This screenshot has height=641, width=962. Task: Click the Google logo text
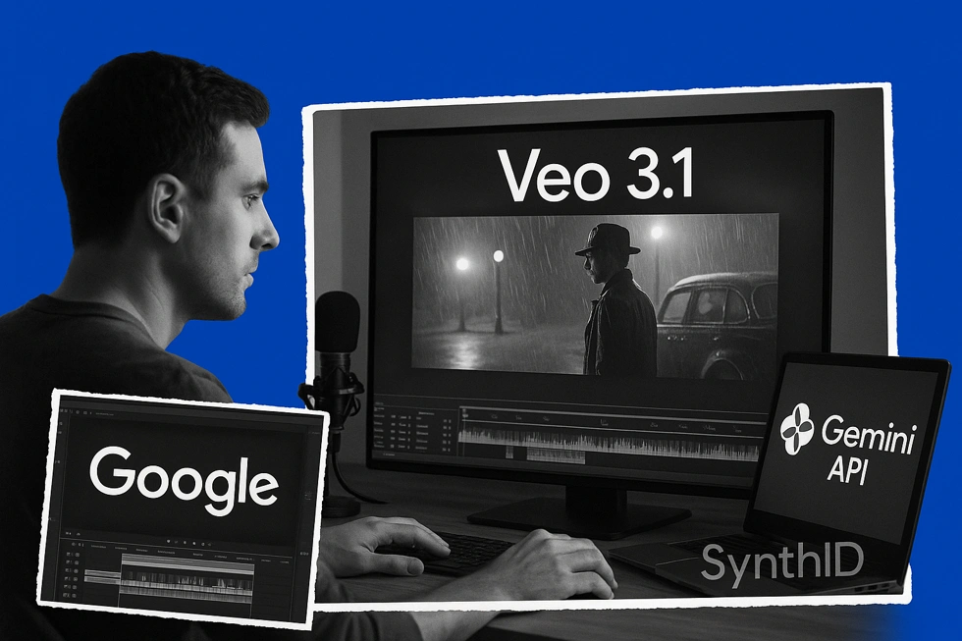[184, 476]
